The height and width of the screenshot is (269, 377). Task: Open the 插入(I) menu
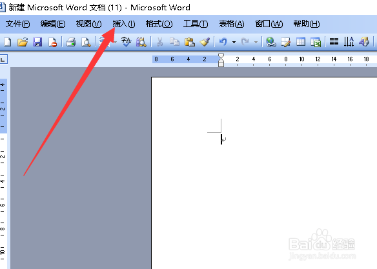pos(124,24)
